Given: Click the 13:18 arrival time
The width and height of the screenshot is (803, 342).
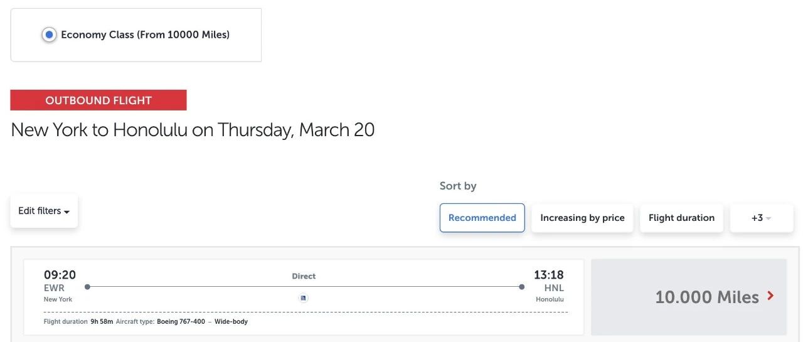Looking at the screenshot, I should tap(548, 275).
